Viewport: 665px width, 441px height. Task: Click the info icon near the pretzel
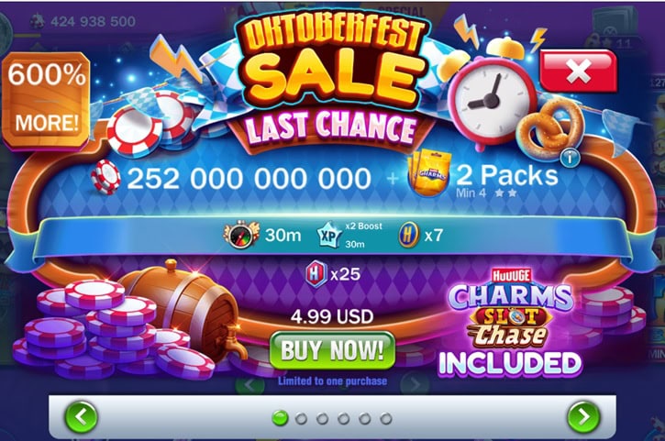click(571, 159)
